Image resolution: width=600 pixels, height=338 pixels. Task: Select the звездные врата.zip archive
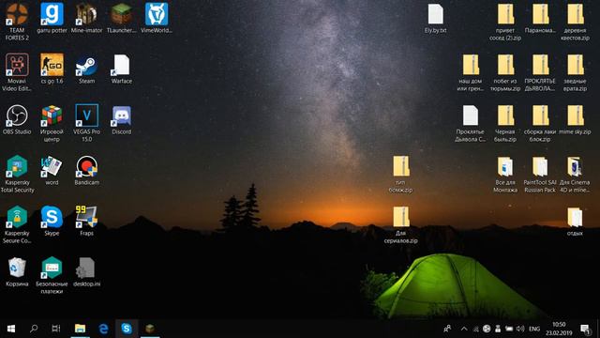[575, 65]
